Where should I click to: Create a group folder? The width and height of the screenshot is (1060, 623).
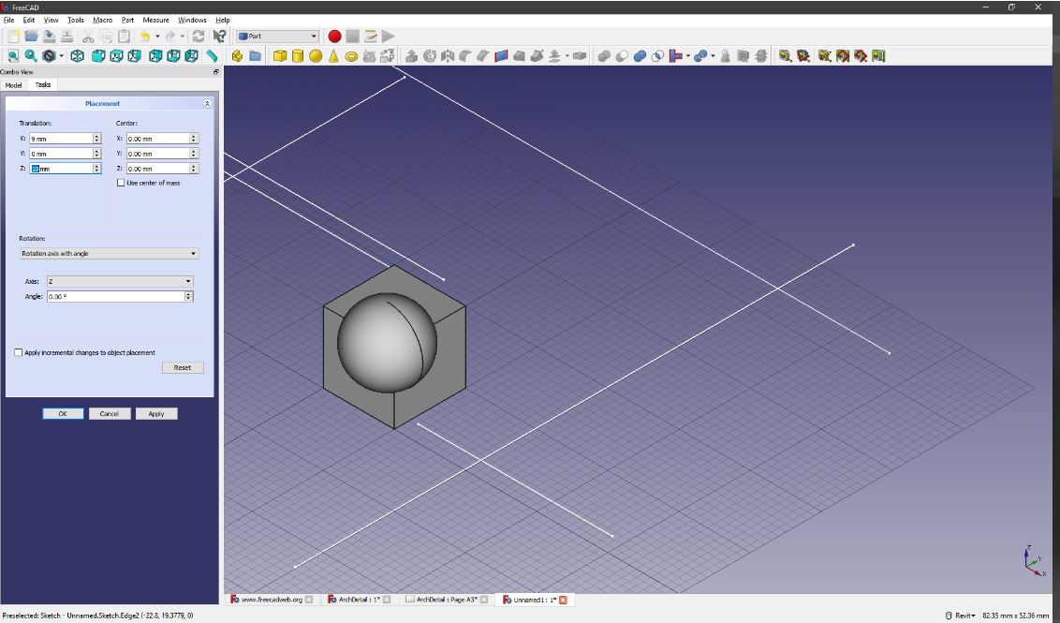(255, 56)
